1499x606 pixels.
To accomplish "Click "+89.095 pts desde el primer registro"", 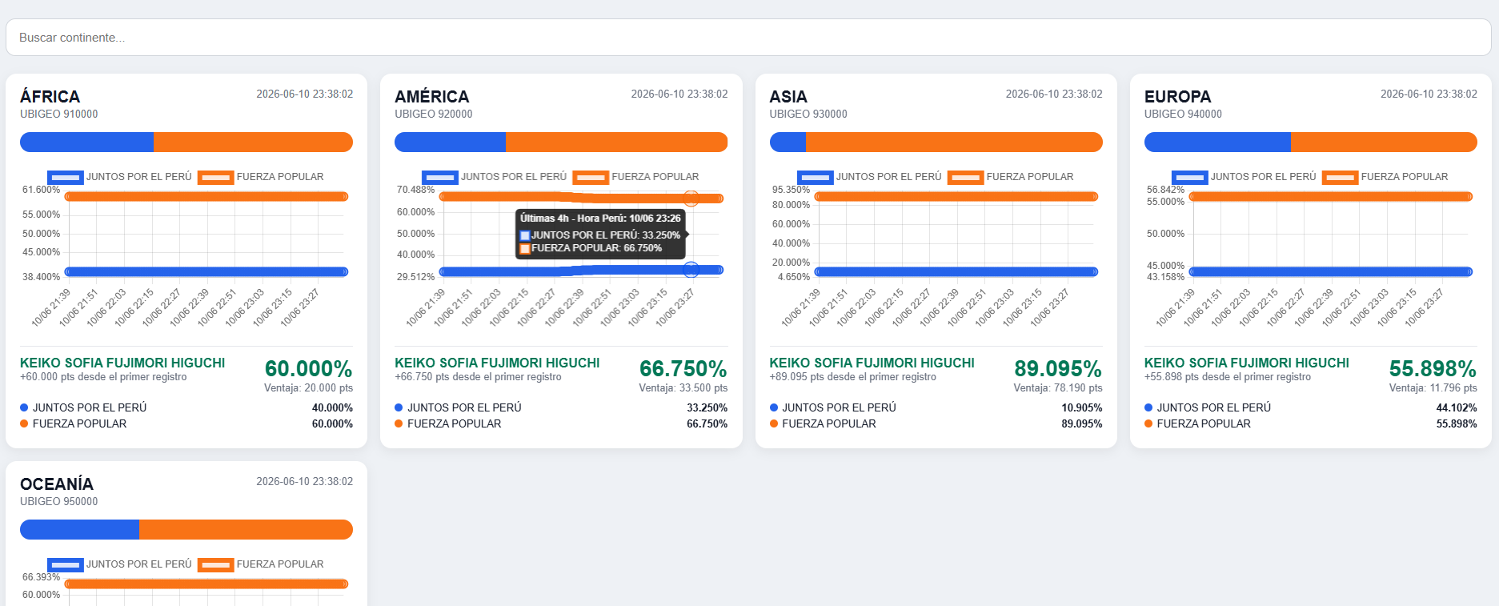I will 853,377.
